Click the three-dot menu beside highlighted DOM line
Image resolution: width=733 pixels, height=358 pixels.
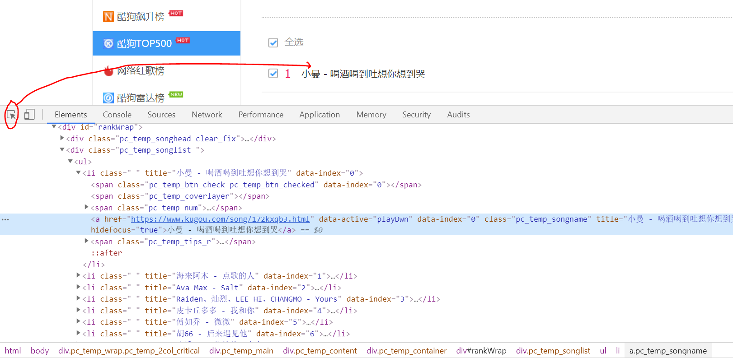point(5,219)
